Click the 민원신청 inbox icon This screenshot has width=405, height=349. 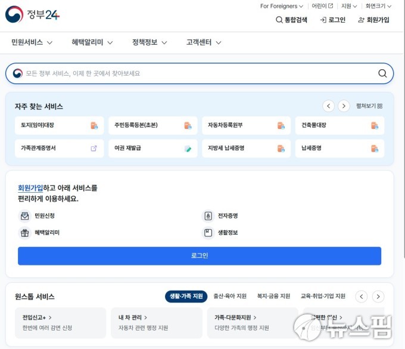coord(24,216)
